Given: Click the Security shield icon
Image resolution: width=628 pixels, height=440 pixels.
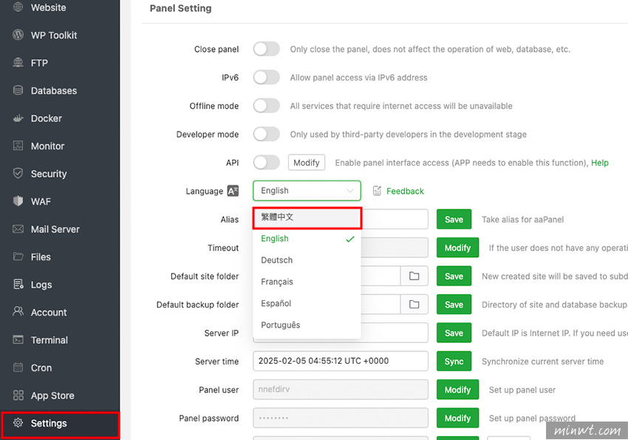Looking at the screenshot, I should coord(18,174).
